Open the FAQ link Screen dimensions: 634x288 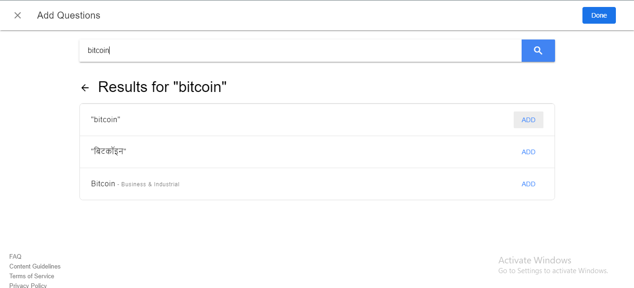(15, 256)
